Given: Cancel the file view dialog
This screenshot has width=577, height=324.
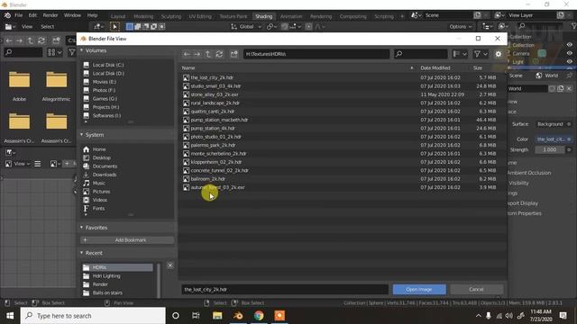Looking at the screenshot, I should pos(476,290).
